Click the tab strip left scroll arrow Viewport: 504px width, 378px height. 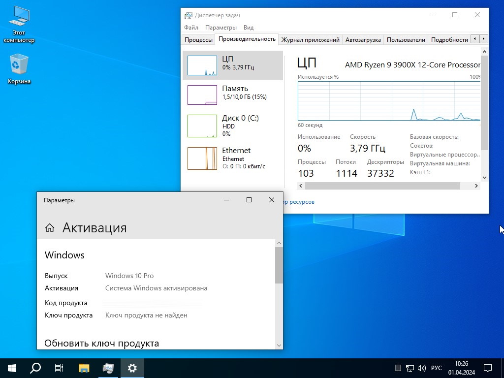(474, 39)
